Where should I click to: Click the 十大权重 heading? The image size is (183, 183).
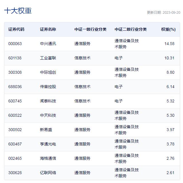click(18, 11)
